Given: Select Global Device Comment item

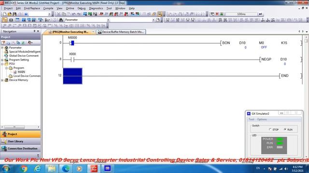Looking at the screenshot, I should [x=24, y=56].
